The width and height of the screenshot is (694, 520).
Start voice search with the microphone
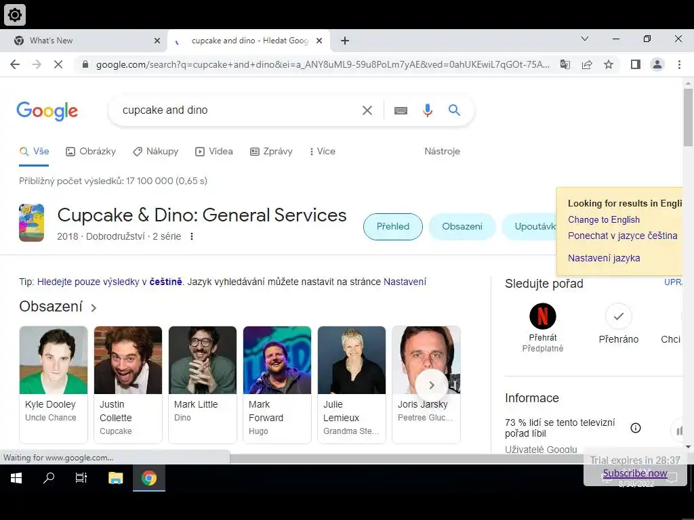(x=427, y=110)
